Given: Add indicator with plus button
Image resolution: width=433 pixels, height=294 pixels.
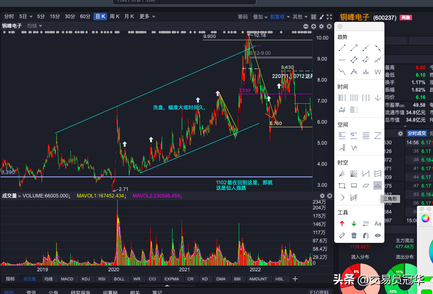Looking at the screenshot, I should point(295,279).
